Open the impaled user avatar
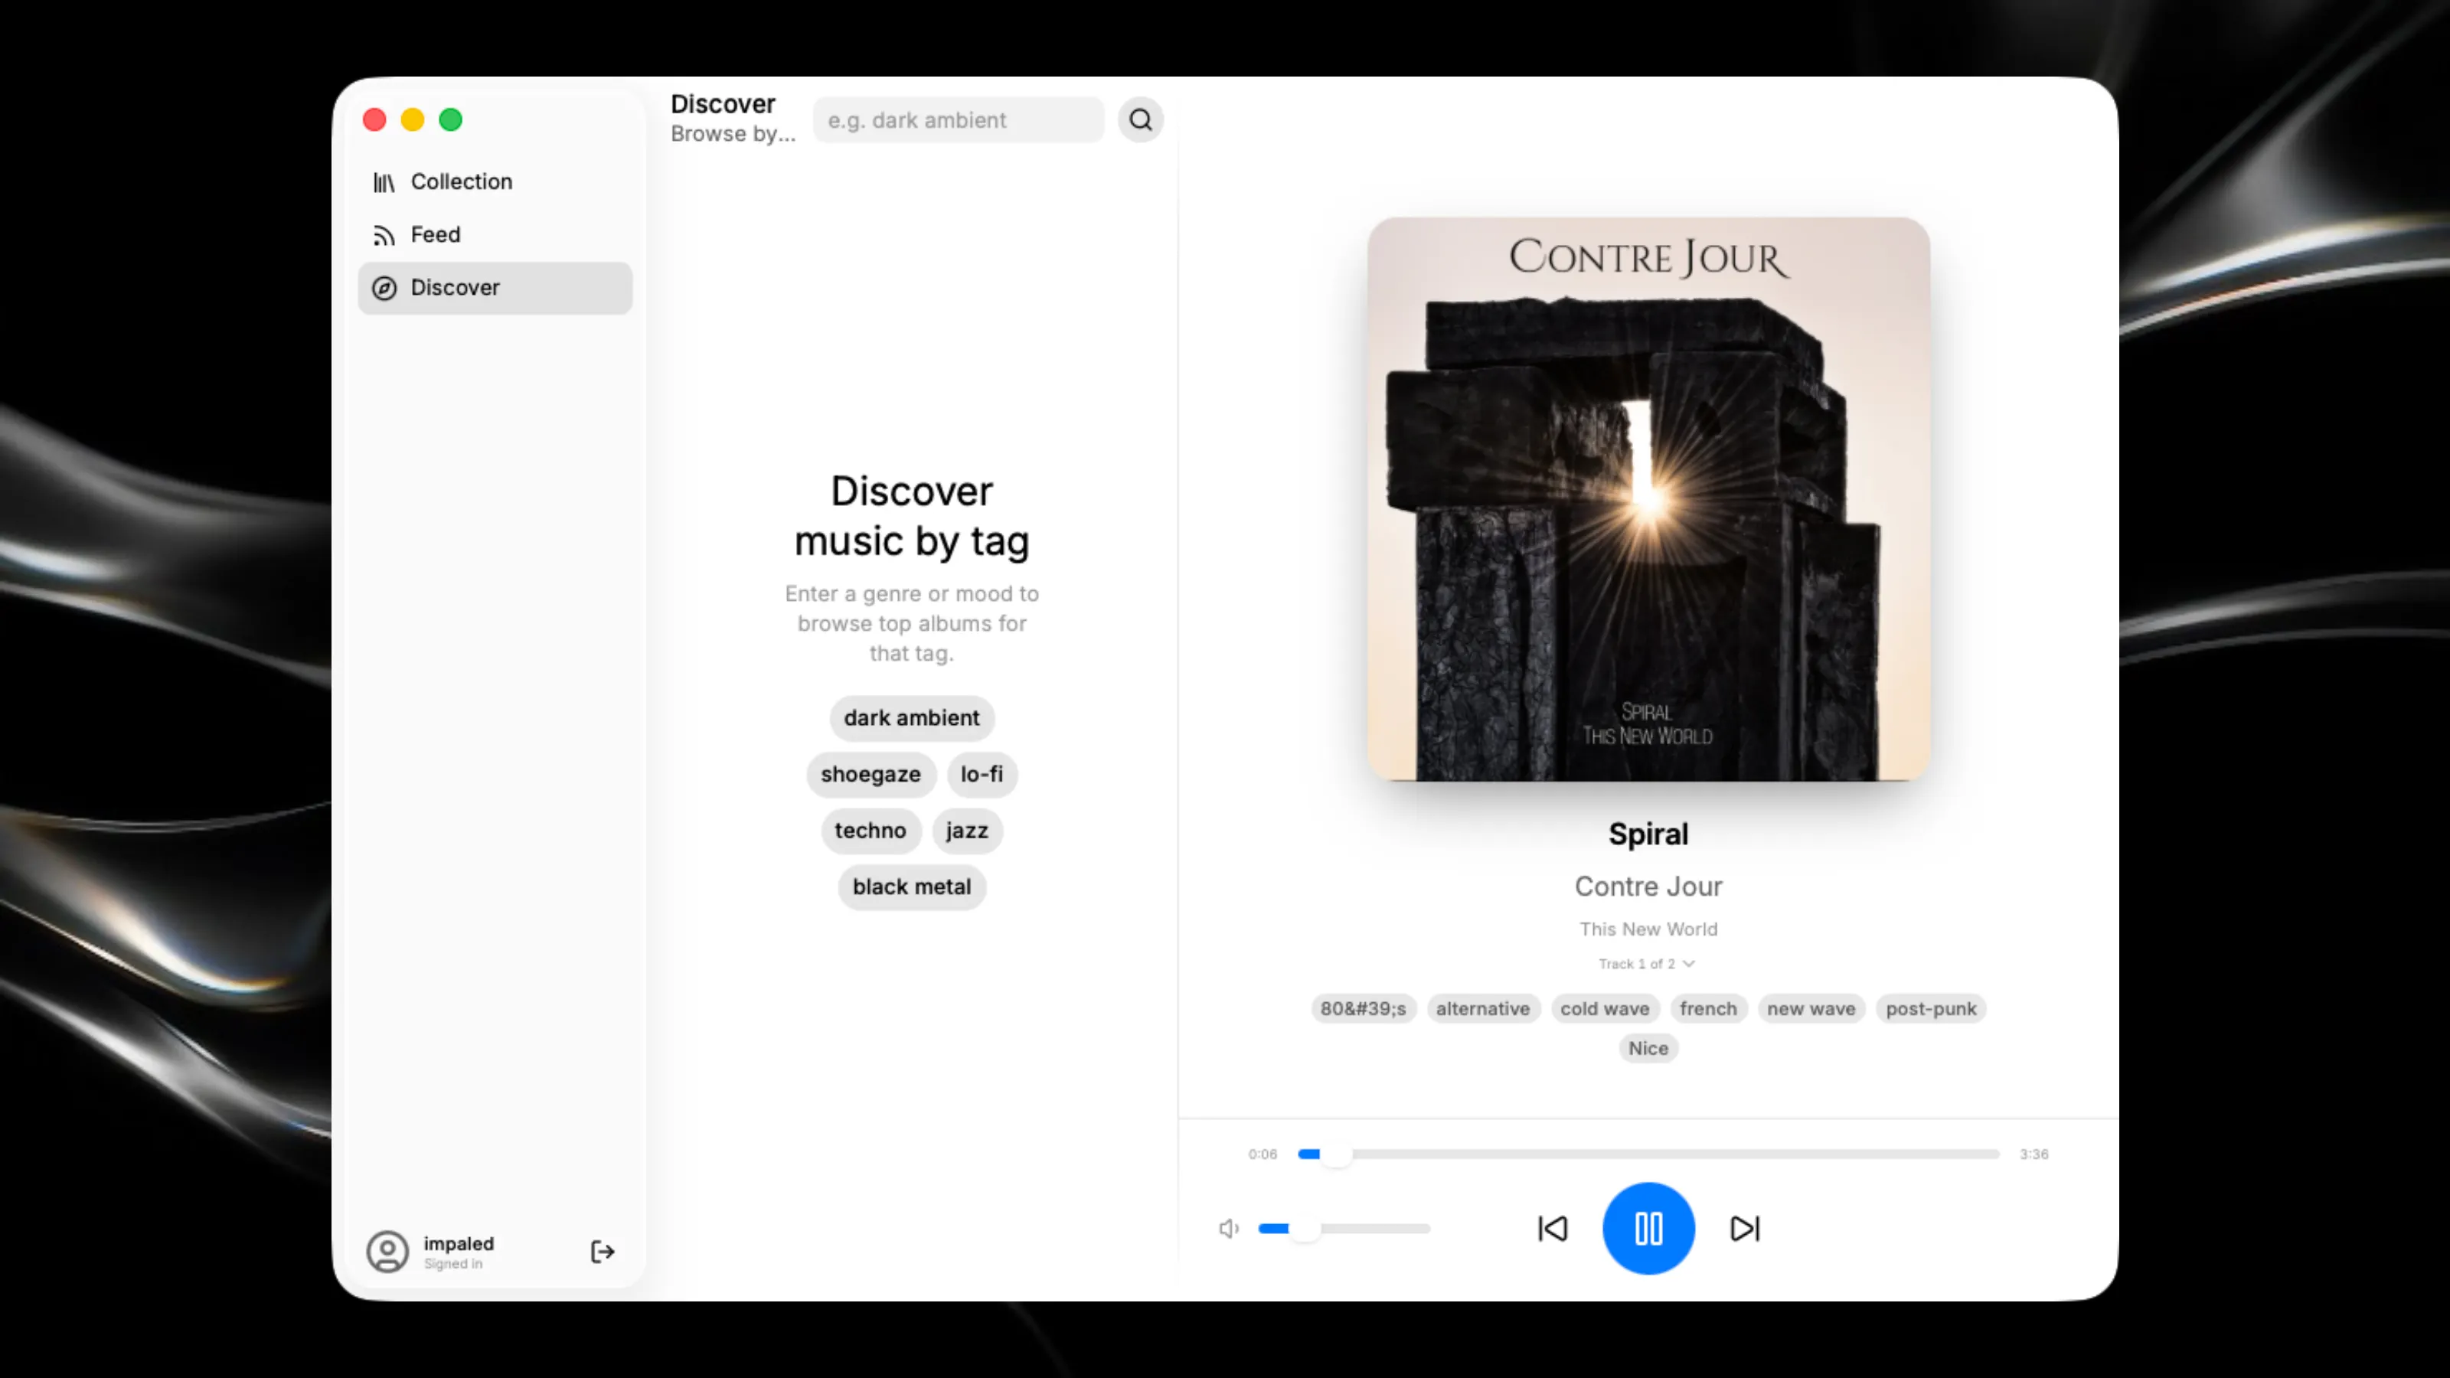The image size is (2450, 1378). 387,1252
